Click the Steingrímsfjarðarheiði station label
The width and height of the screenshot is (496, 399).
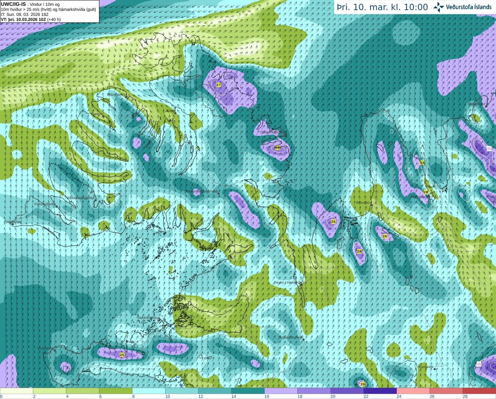[x=201, y=191]
